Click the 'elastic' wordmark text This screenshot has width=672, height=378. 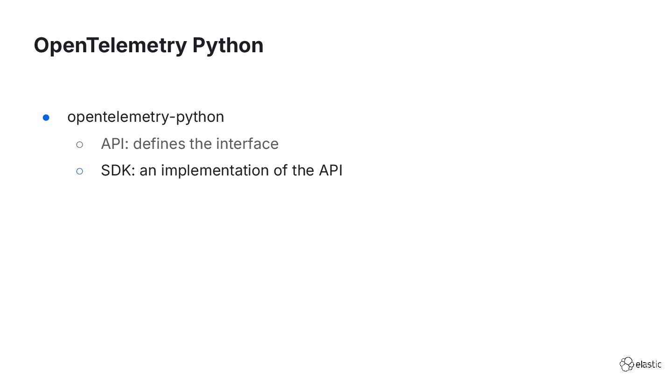tap(649, 364)
